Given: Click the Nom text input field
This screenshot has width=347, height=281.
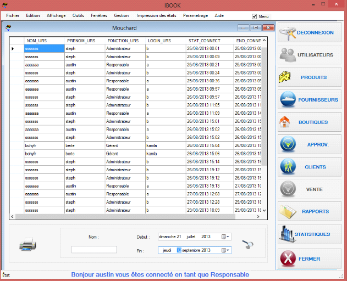Looking at the screenshot, I should click(x=94, y=250).
